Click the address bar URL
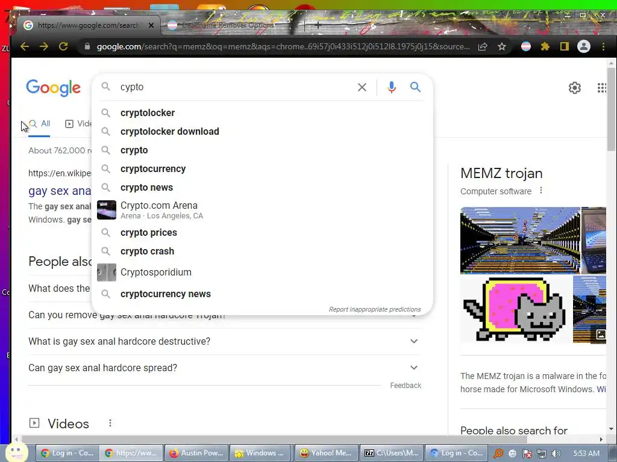The image size is (617, 462). tap(283, 46)
